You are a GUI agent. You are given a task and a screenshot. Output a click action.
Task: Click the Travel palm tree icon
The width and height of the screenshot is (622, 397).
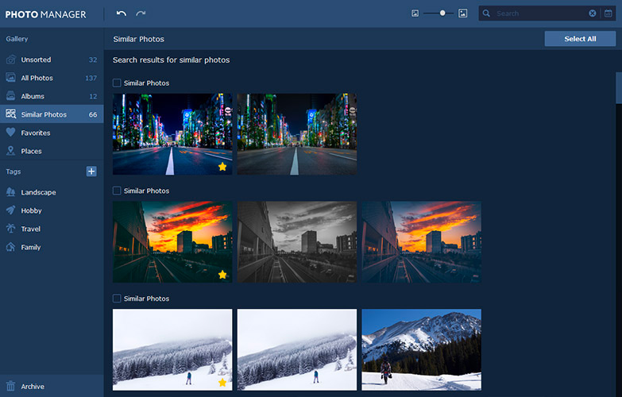[10, 229]
